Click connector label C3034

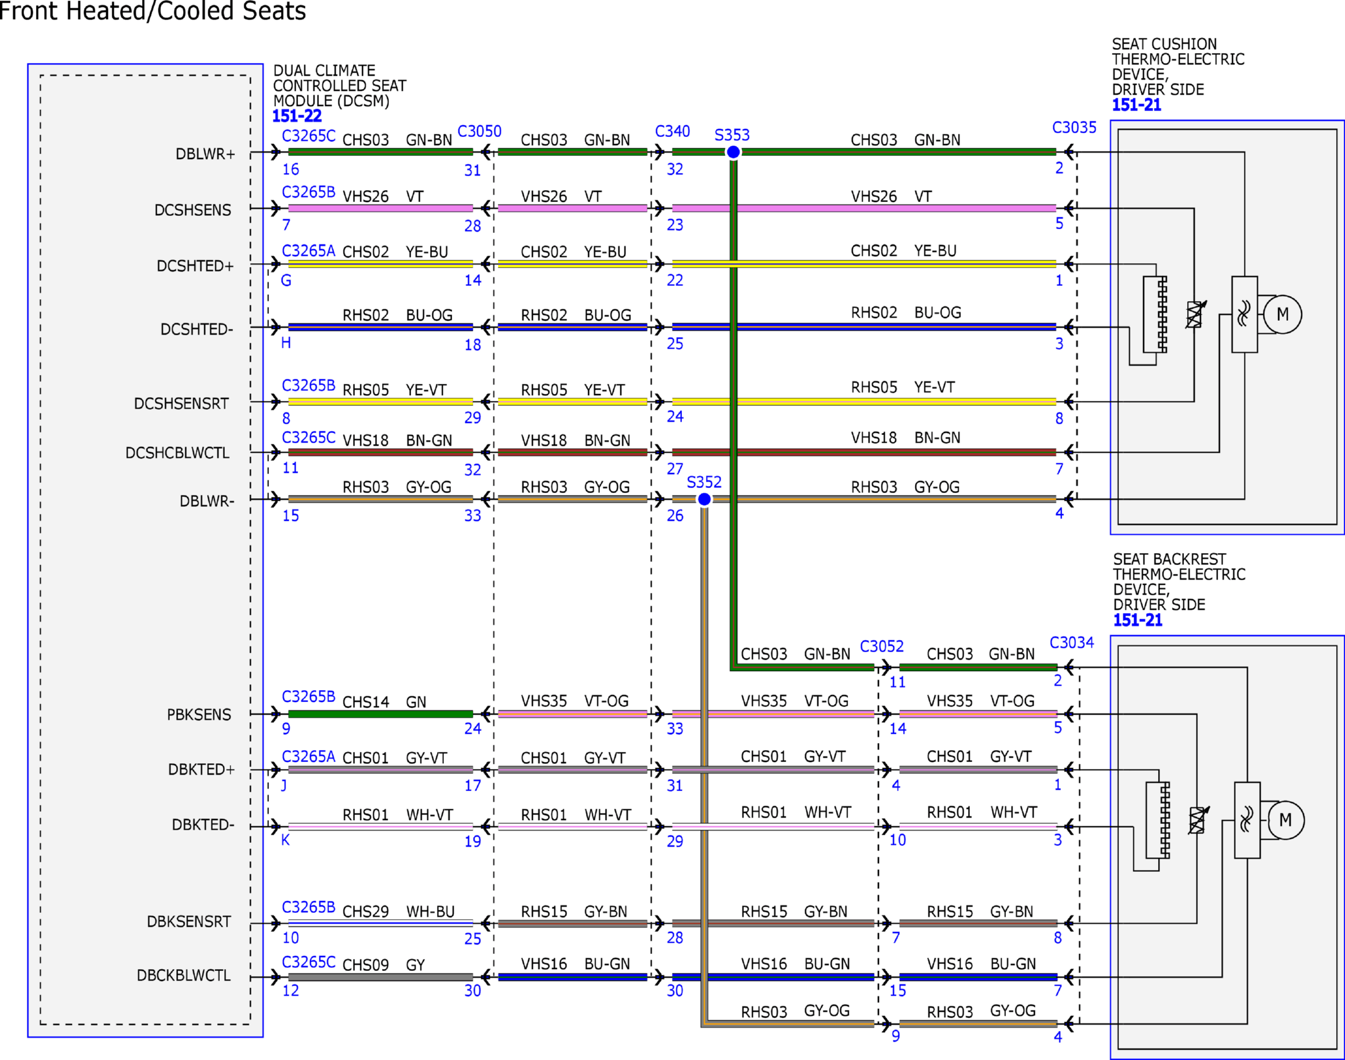point(1072,643)
